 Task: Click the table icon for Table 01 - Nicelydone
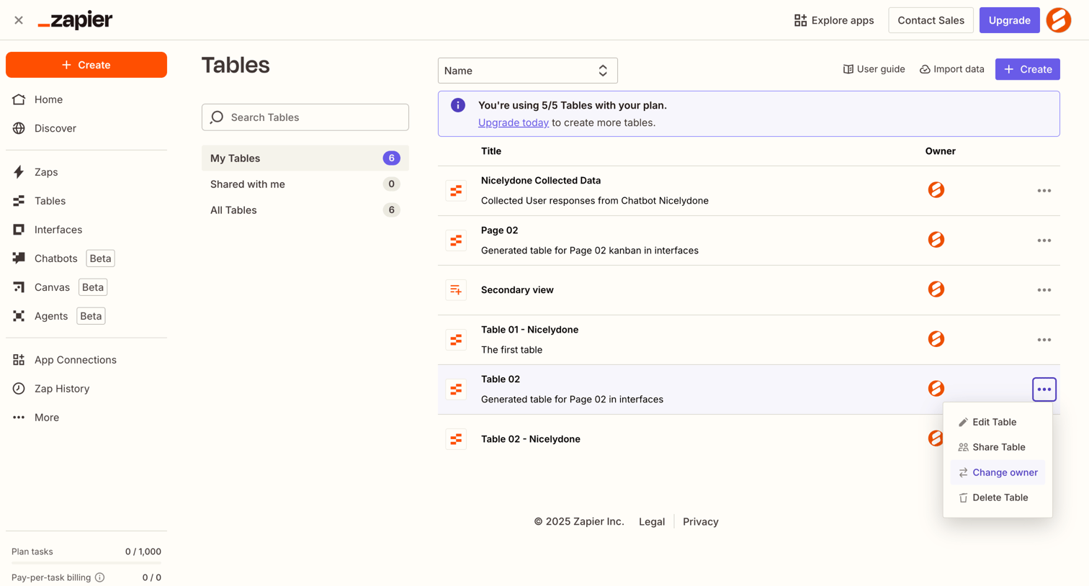tap(456, 340)
